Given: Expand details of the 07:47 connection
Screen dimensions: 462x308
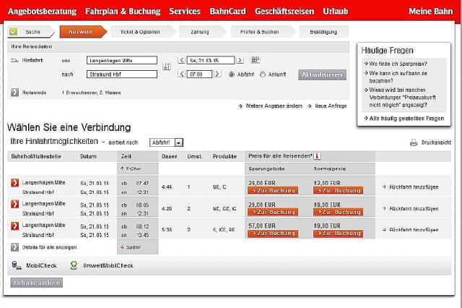Looking at the screenshot, I should coord(14,183).
